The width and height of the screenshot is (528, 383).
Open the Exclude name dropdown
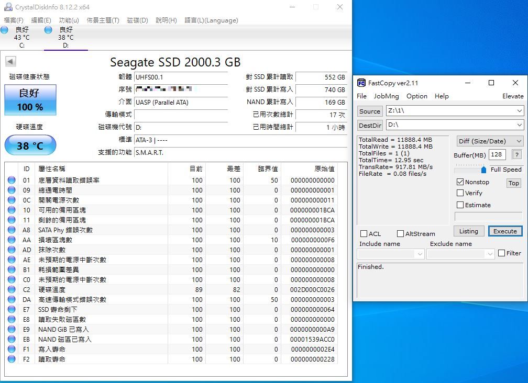pyautogui.click(x=490, y=254)
